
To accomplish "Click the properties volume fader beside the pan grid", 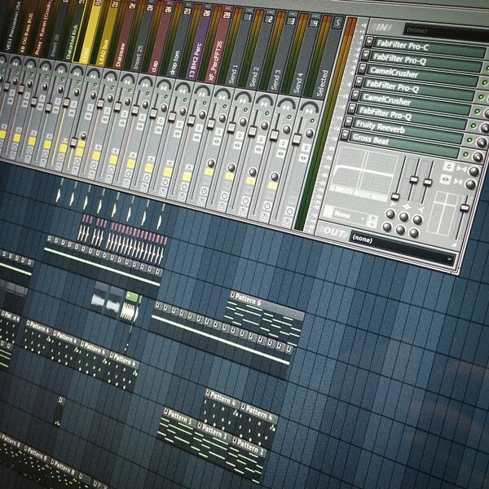I will (x=465, y=207).
